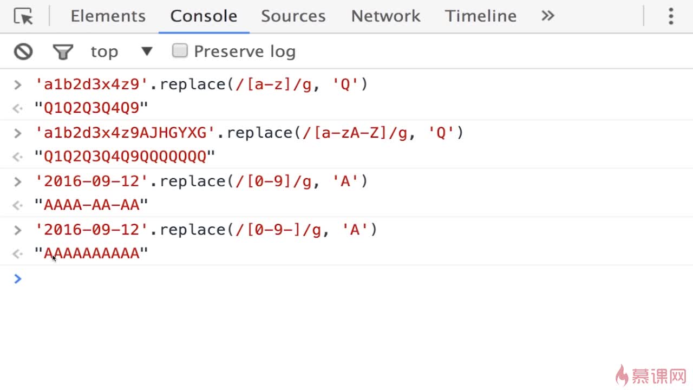
Task: Click the '[a-z]/g' replace command line
Action: [201, 84]
